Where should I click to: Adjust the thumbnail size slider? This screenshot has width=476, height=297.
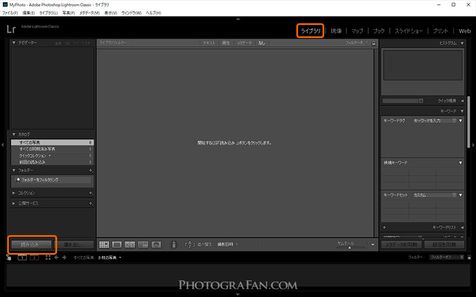pyautogui.click(x=350, y=248)
